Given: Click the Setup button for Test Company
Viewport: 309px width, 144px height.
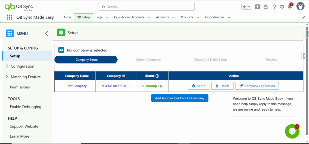Looking at the screenshot, I should (199, 86).
